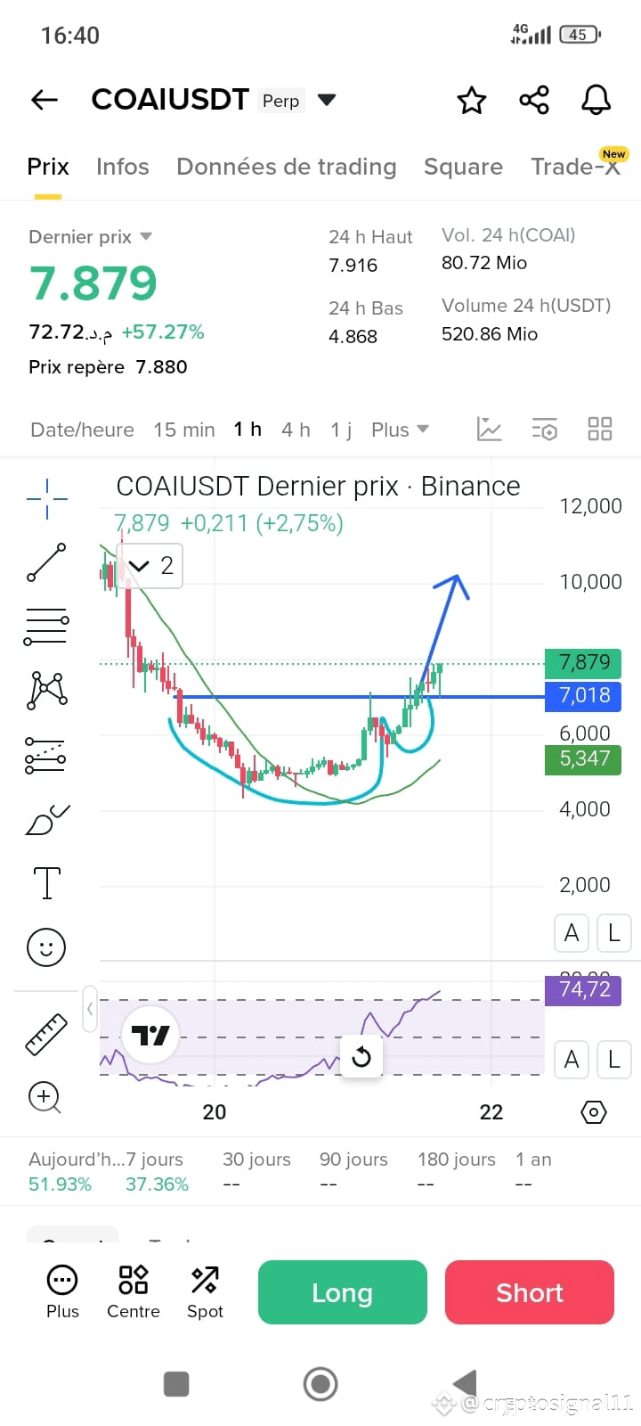The width and height of the screenshot is (641, 1426).
Task: Tap the 24 h Bas value 4.868
Action: pyautogui.click(x=353, y=337)
